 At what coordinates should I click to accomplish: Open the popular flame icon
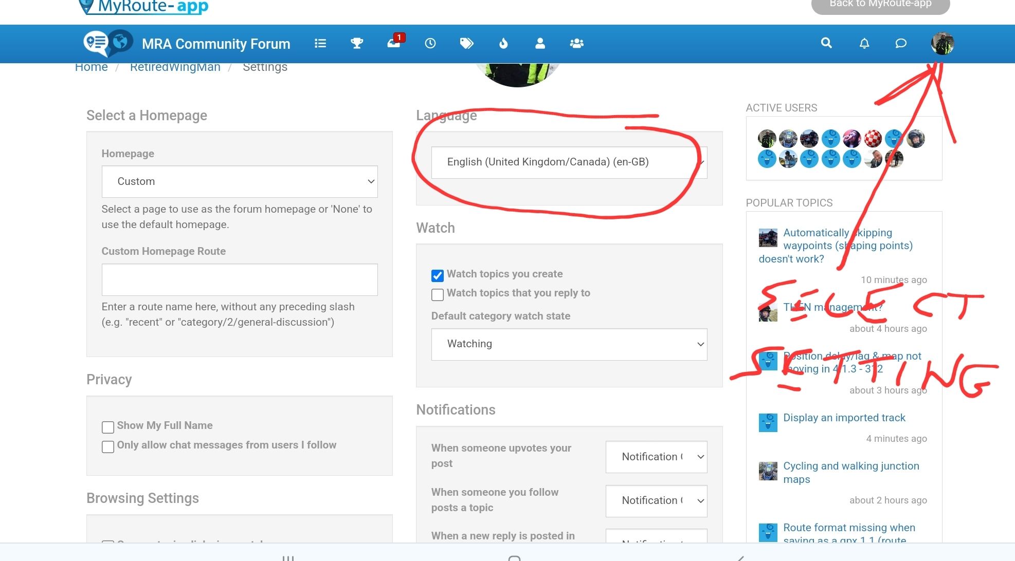pos(503,44)
